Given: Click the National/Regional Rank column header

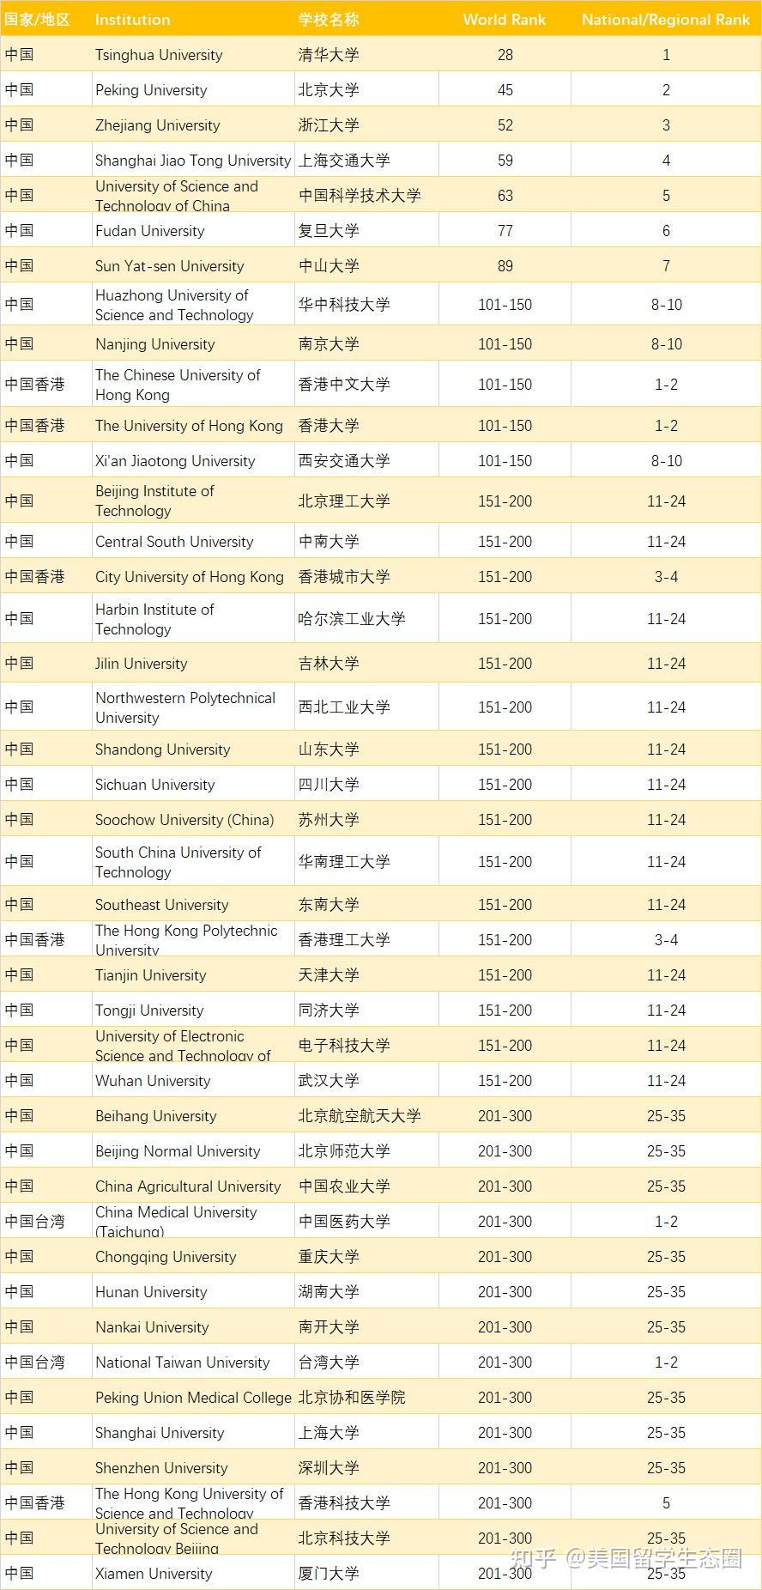Looking at the screenshot, I should coord(666,19).
